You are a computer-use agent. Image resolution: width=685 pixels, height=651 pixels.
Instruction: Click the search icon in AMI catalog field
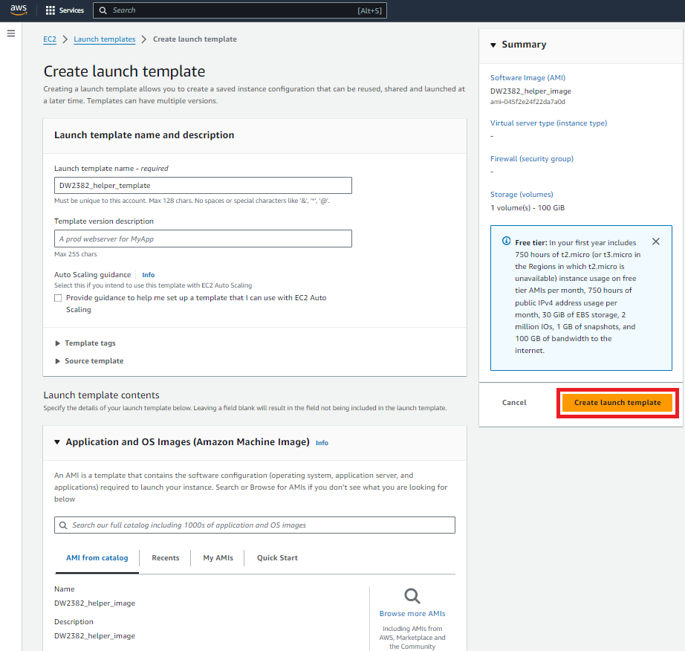click(63, 525)
